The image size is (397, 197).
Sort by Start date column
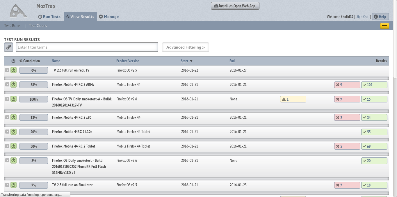[x=187, y=61]
